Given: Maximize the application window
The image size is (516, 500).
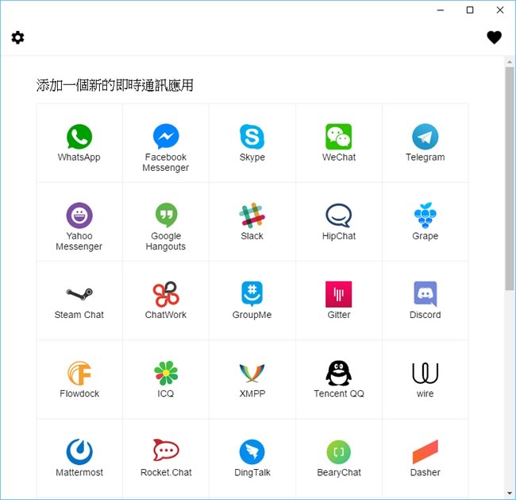Looking at the screenshot, I should (470, 10).
